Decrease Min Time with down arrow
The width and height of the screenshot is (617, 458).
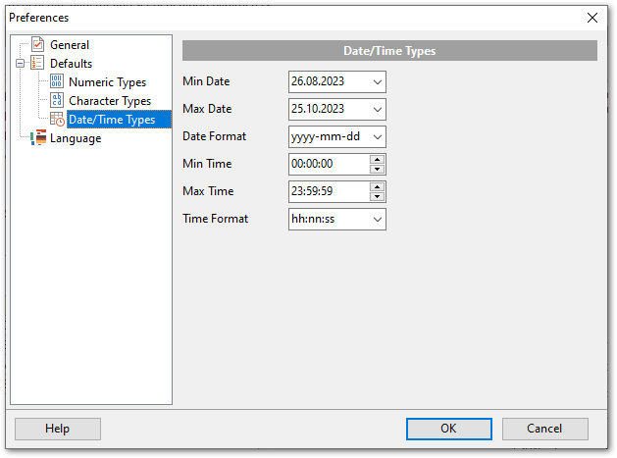pyautogui.click(x=377, y=170)
